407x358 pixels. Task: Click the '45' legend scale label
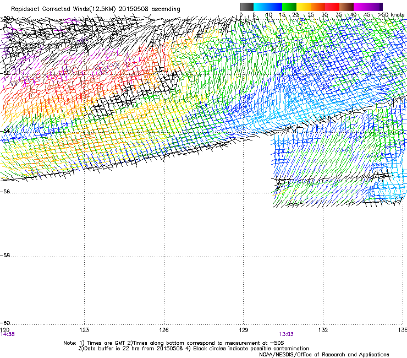[367, 15]
